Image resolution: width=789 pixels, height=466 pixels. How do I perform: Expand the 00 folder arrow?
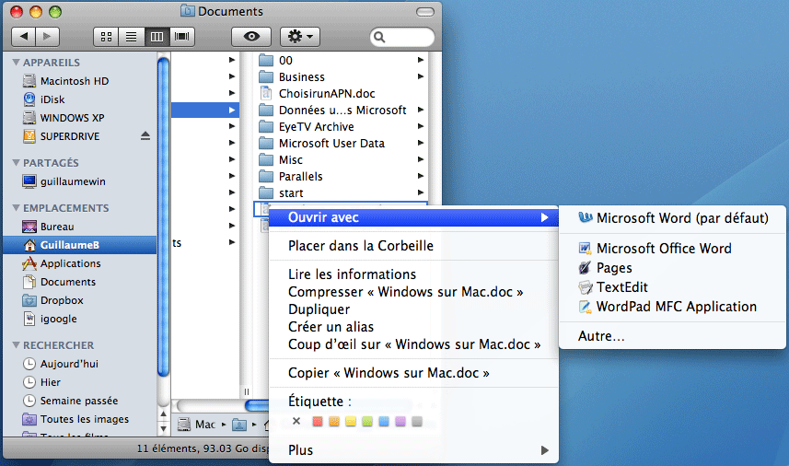(421, 60)
